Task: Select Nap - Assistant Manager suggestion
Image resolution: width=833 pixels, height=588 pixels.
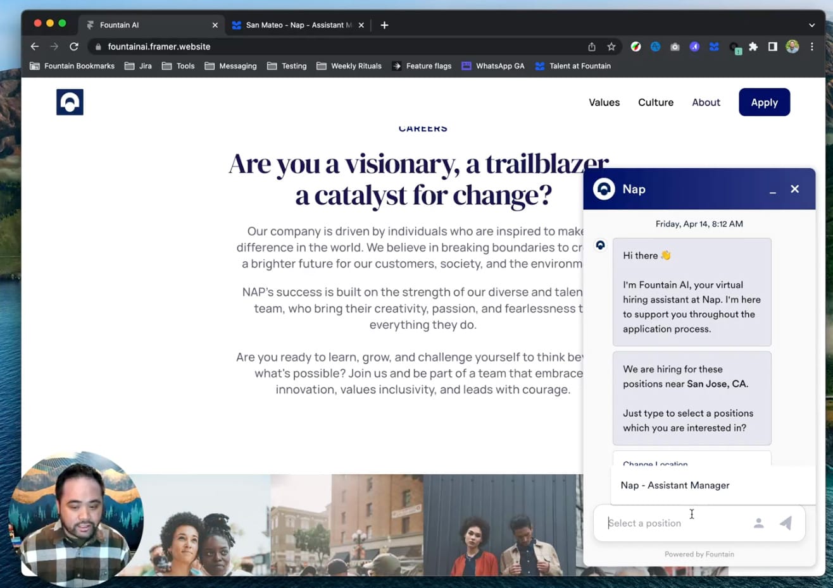Action: coord(713,485)
